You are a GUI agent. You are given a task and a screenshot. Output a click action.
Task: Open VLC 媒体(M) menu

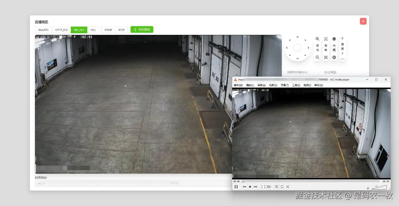pos(238,85)
